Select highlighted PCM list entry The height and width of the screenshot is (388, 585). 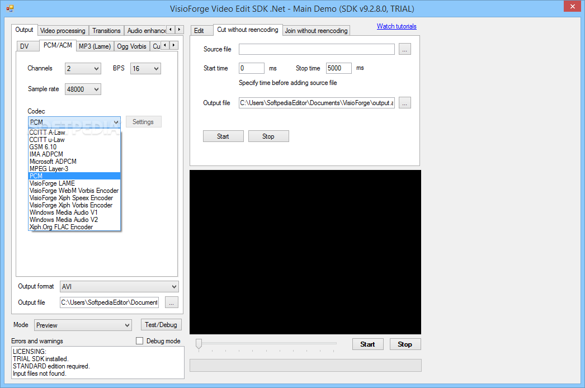point(74,176)
